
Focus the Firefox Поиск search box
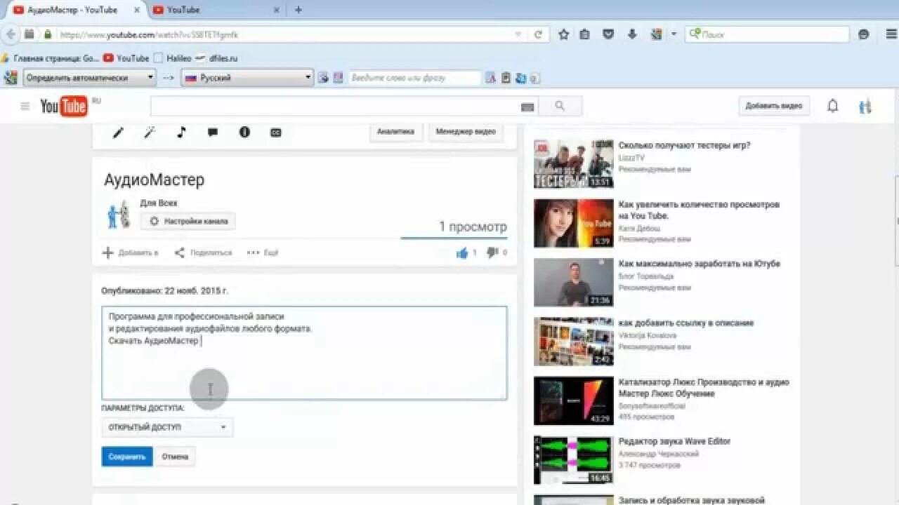click(767, 34)
